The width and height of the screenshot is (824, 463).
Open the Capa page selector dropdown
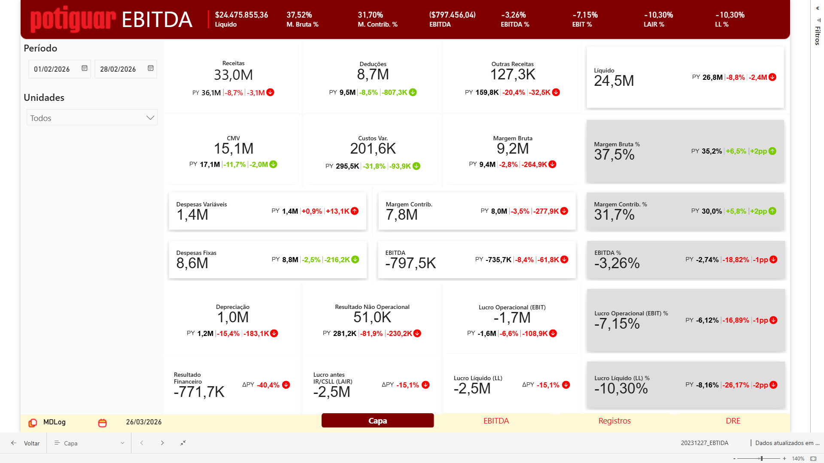coord(122,443)
